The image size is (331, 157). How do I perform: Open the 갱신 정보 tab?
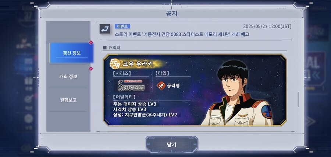(71, 53)
